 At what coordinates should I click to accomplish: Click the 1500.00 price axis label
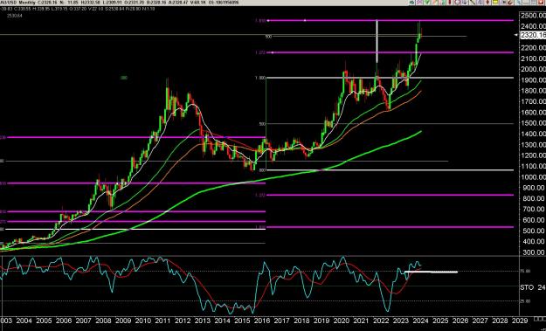(x=533, y=123)
